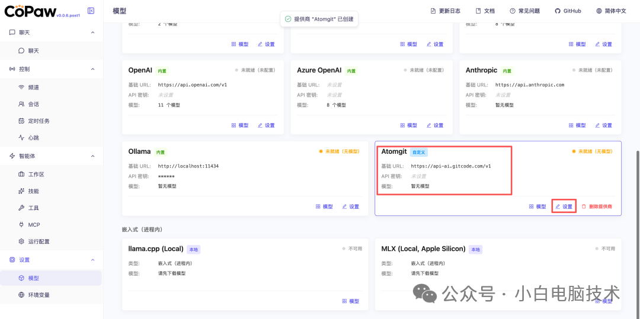Open 文档 documentation link

[x=485, y=11]
